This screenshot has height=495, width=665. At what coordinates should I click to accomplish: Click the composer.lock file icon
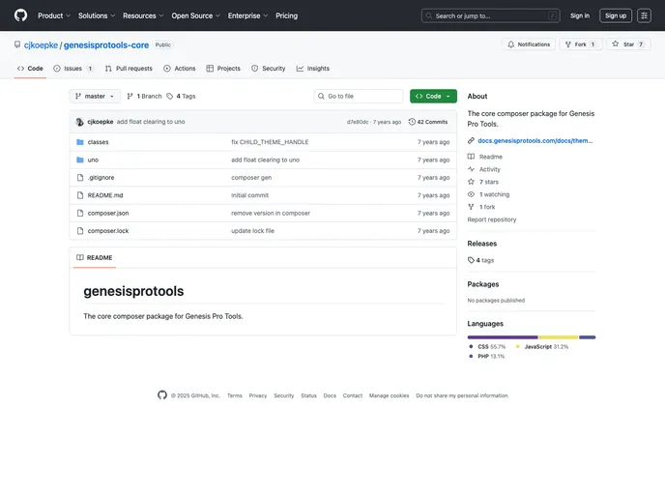(79, 231)
